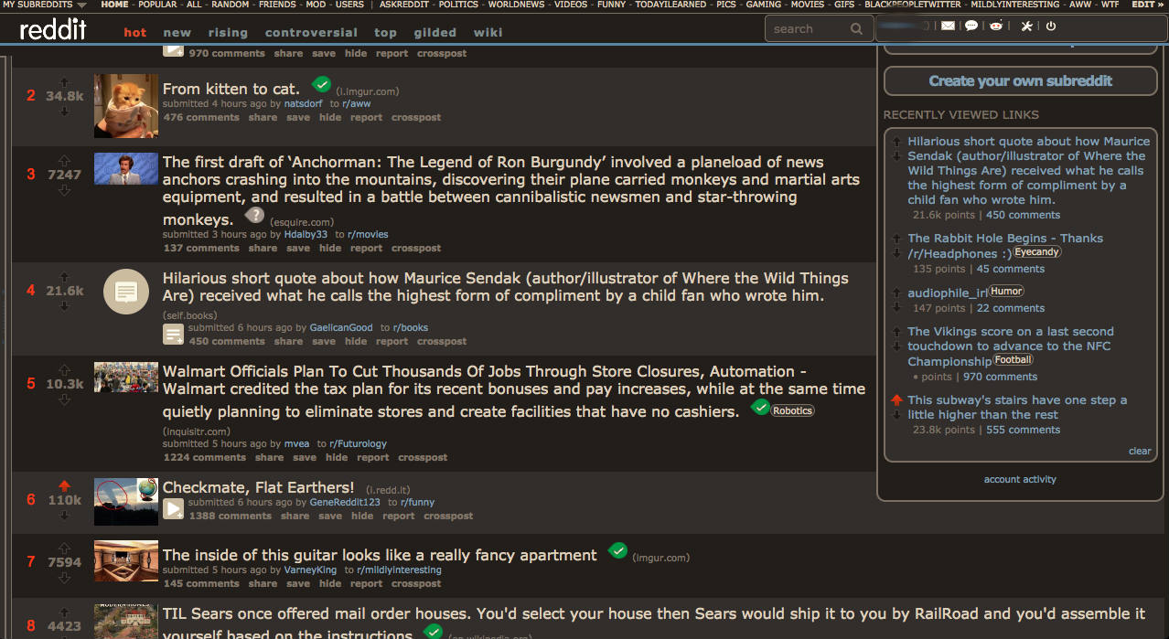
Task: Downvote the Walmart Officials post
Action: [x=64, y=399]
